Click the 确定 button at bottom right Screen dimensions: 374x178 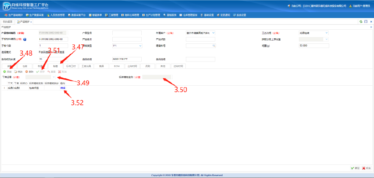355,168
